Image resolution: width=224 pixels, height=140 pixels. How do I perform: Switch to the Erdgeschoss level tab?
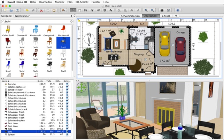150,16
